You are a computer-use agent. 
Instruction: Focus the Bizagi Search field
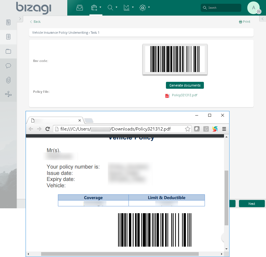(x=221, y=8)
